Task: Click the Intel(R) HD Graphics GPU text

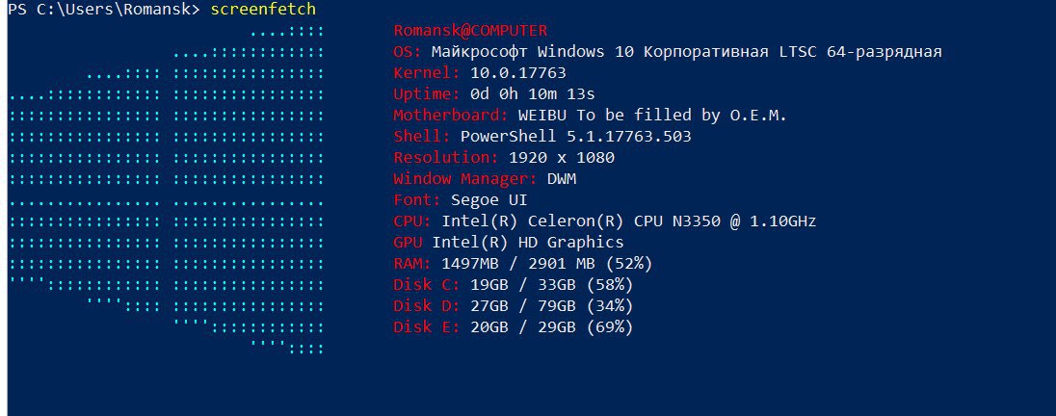Action: [x=528, y=243]
